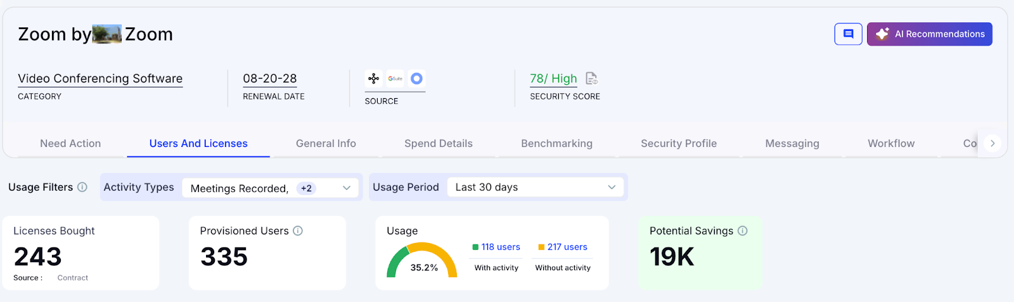Click the GSuite source icon
1014x302 pixels.
(395, 79)
